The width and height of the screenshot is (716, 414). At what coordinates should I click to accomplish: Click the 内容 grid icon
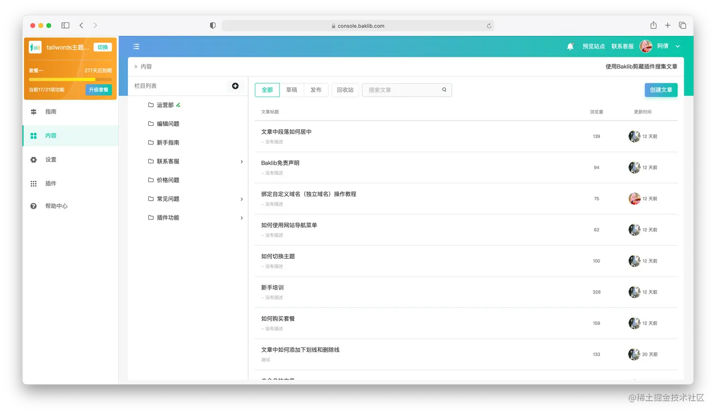coord(34,136)
